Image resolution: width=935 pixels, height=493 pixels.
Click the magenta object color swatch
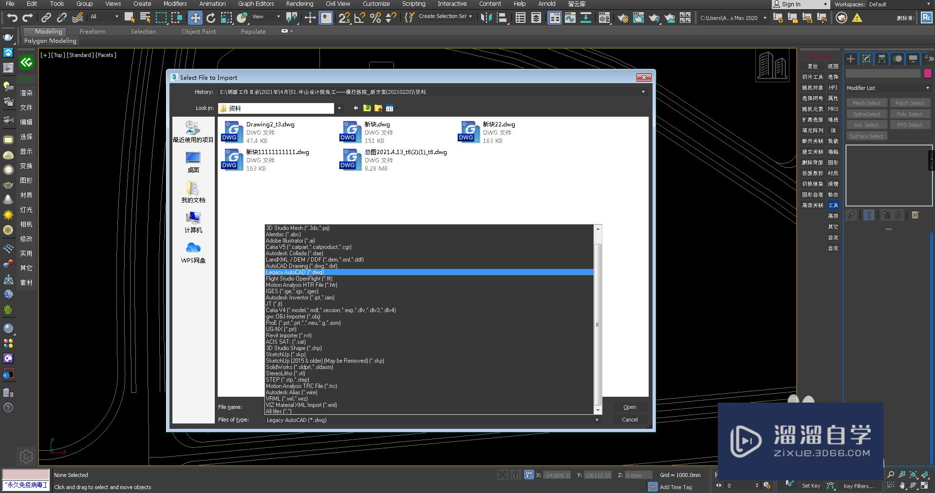[928, 73]
